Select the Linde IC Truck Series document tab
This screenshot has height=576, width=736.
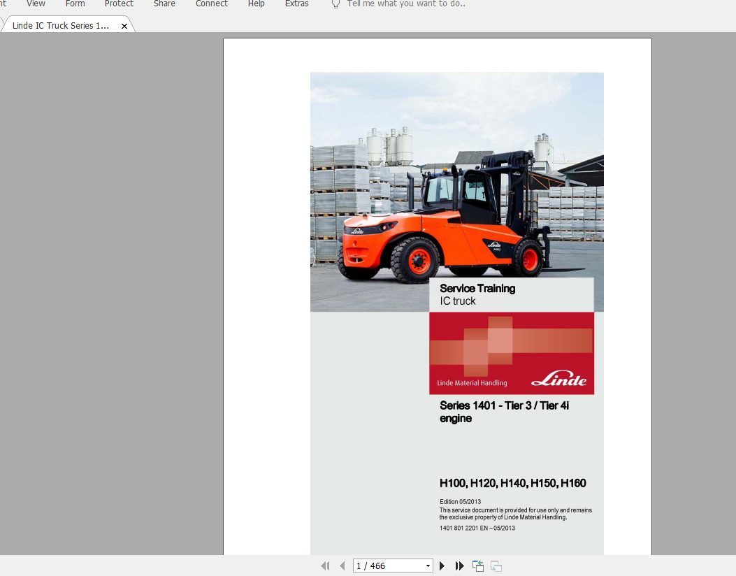(x=61, y=25)
